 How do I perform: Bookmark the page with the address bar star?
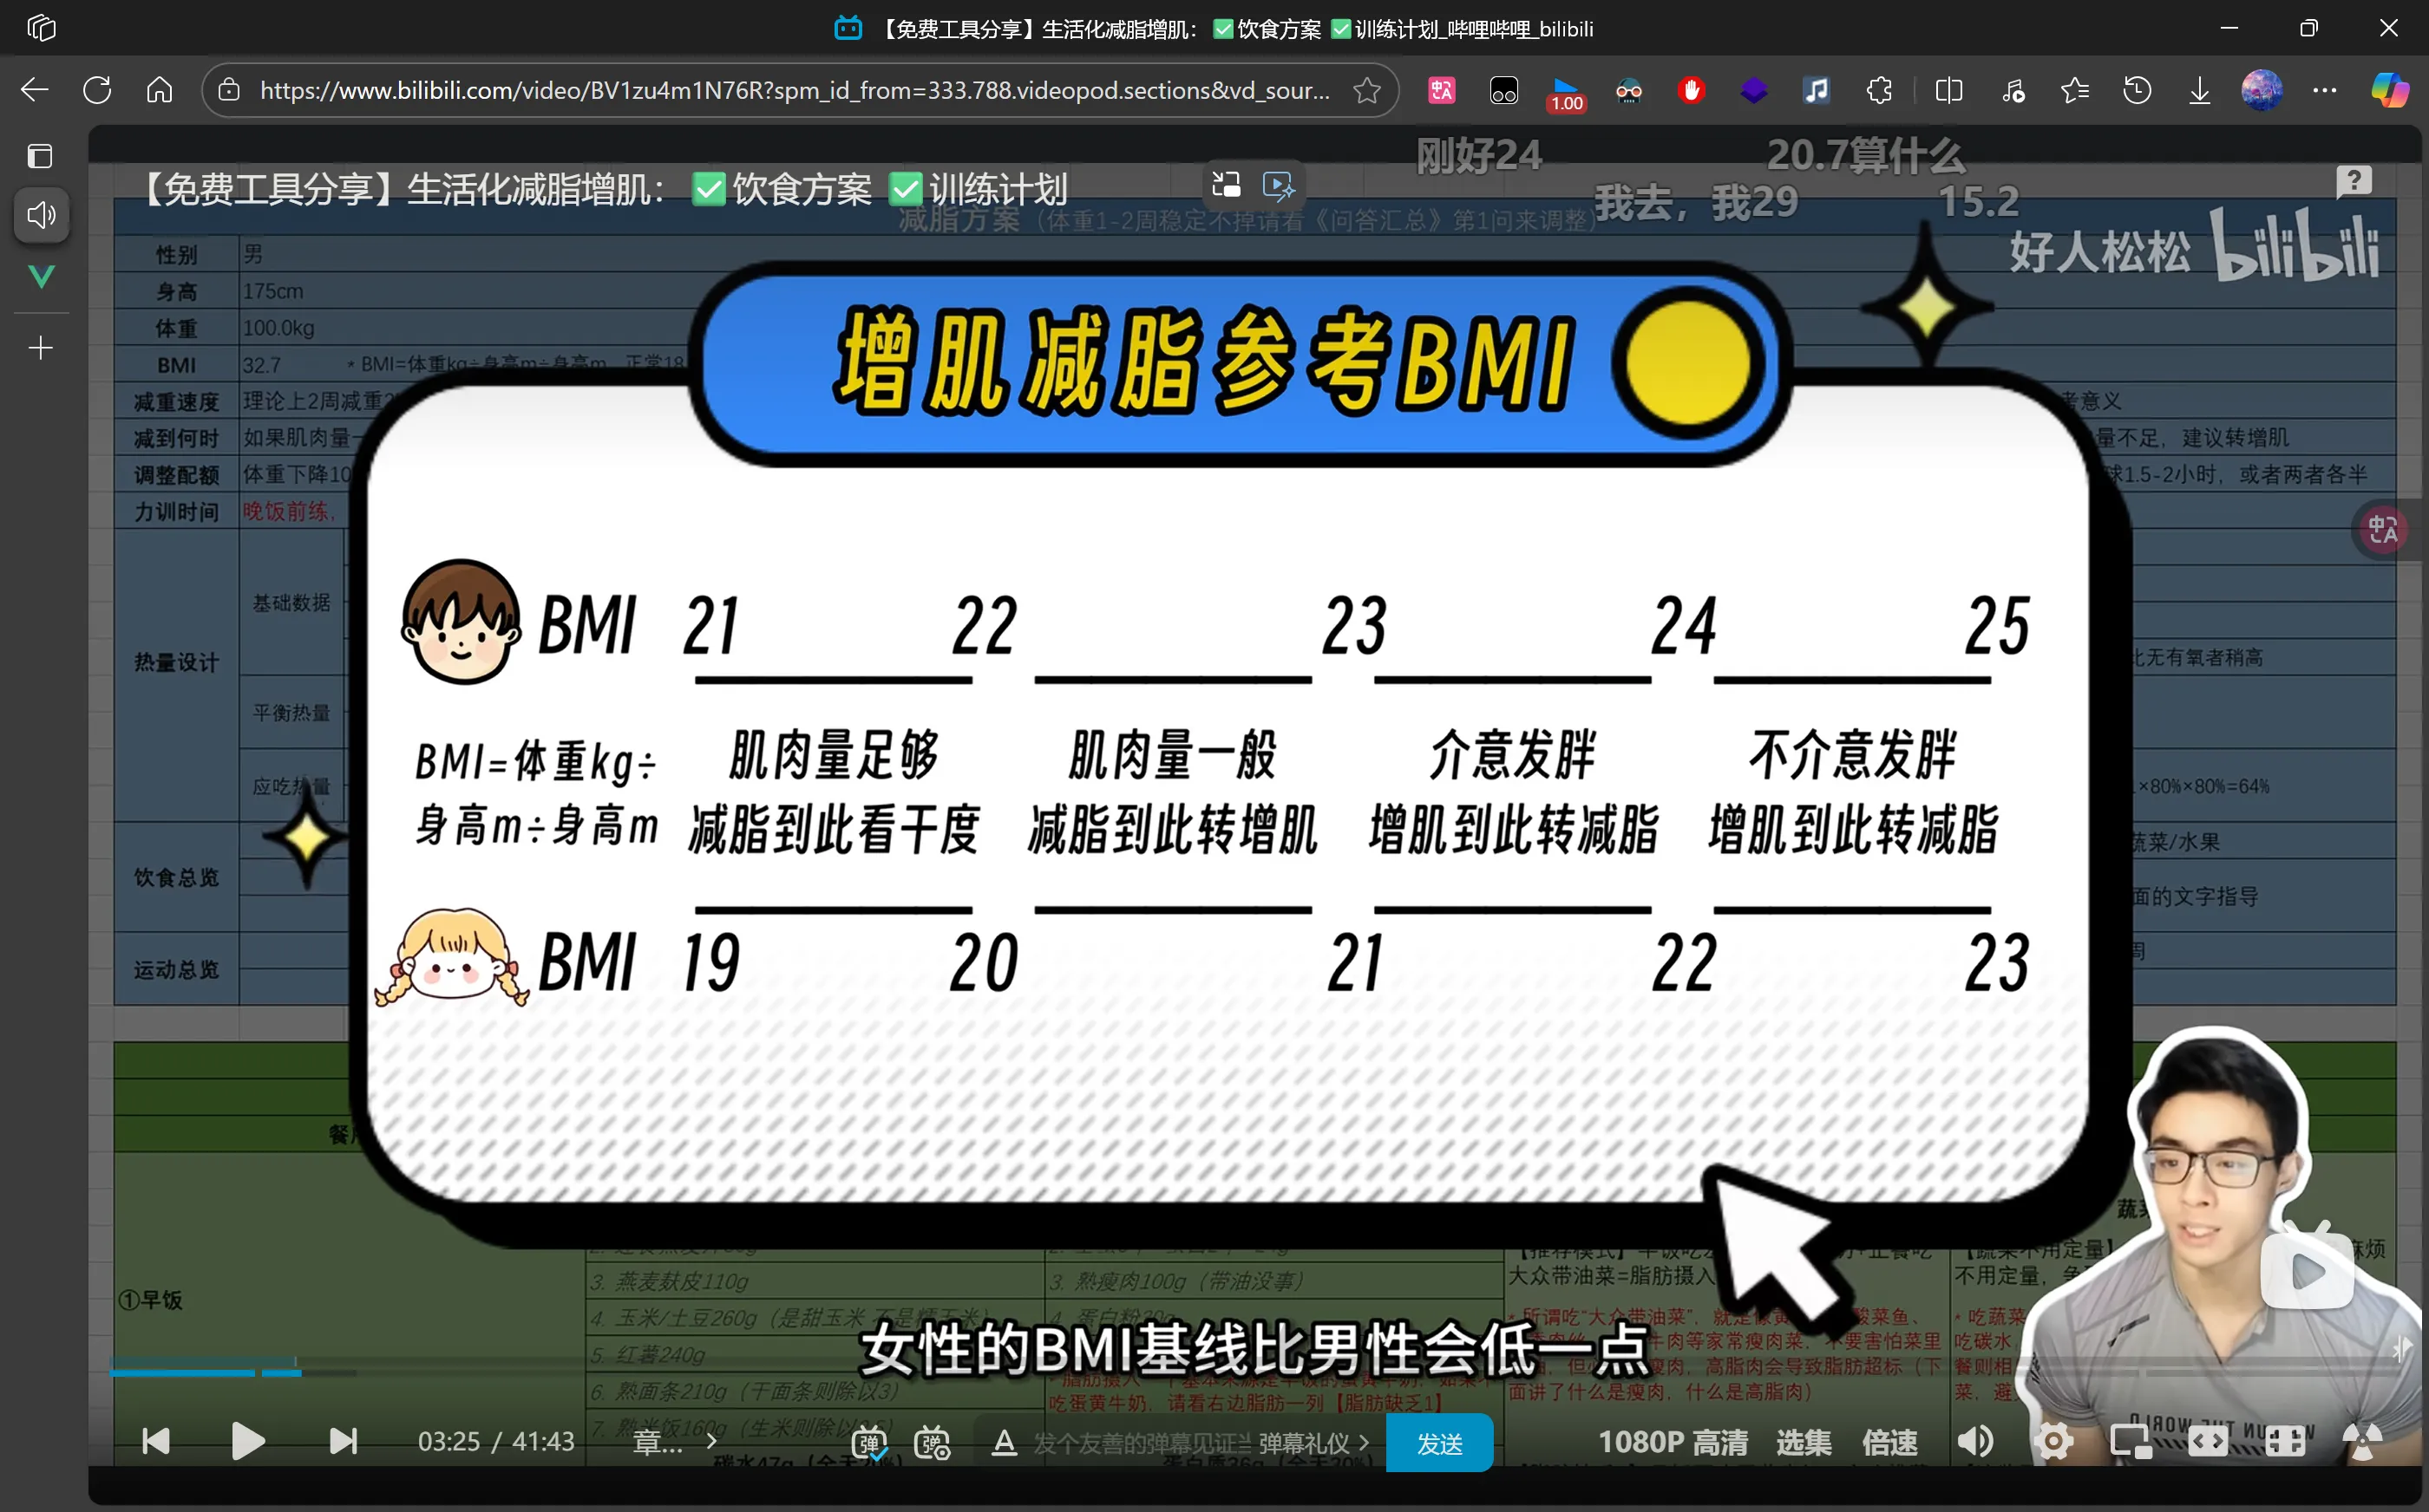coord(1366,91)
